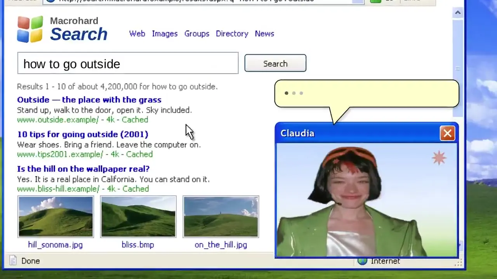The height and width of the screenshot is (279, 497).
Task: Click the "bliss.bmp" file name
Action: (x=138, y=245)
